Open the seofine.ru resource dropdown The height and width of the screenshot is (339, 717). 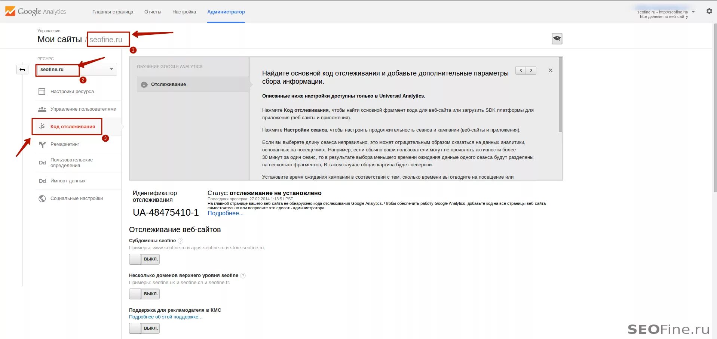pos(77,69)
